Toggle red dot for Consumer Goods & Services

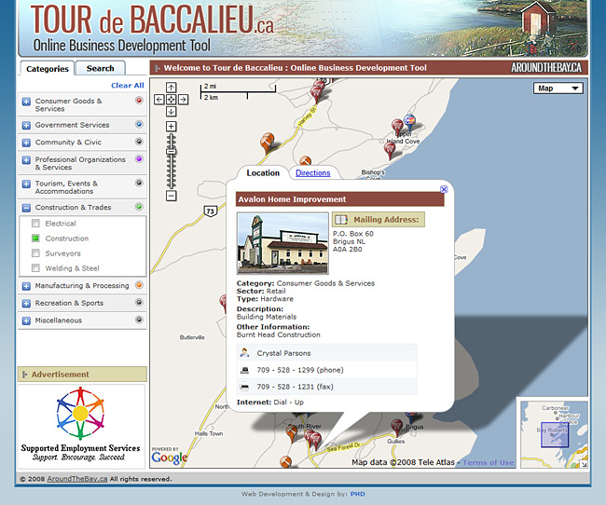(139, 101)
